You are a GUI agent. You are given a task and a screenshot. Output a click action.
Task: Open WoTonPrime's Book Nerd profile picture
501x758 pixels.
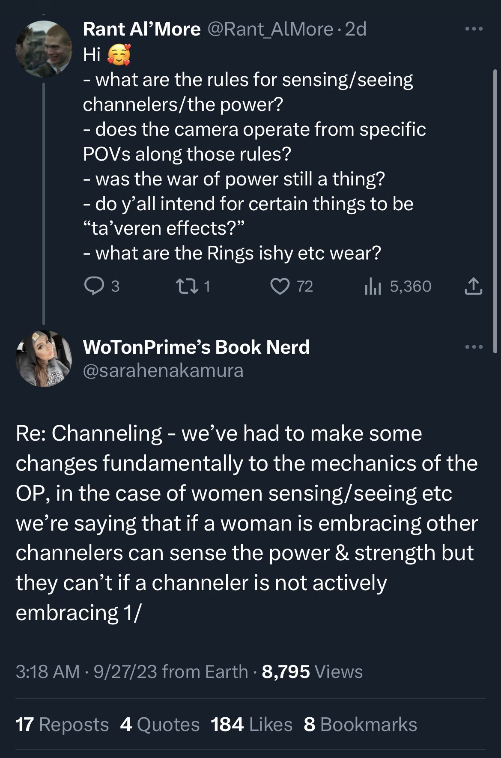44,358
